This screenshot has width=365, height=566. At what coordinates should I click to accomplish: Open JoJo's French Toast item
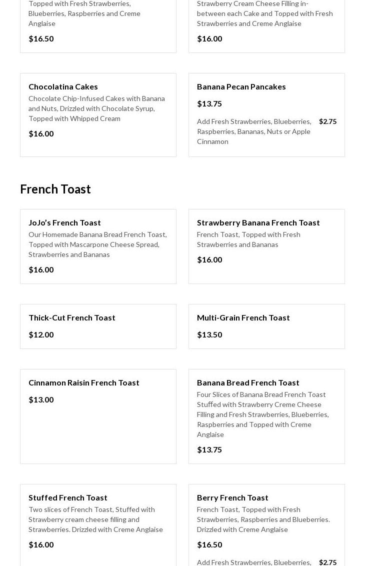coord(64,222)
